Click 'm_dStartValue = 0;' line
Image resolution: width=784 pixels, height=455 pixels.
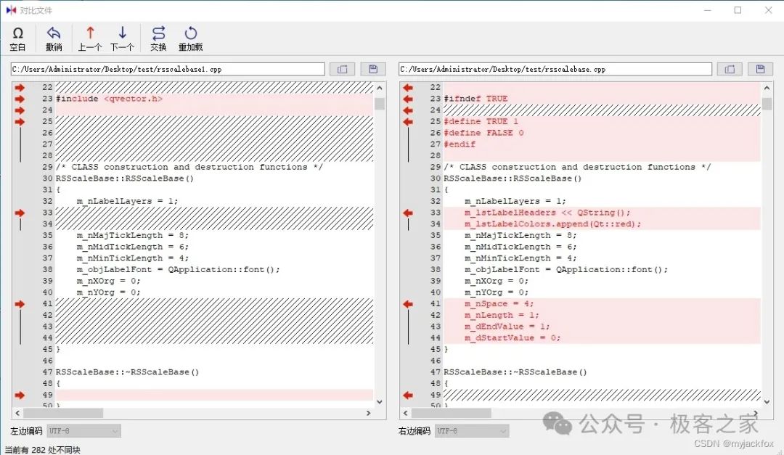point(513,338)
